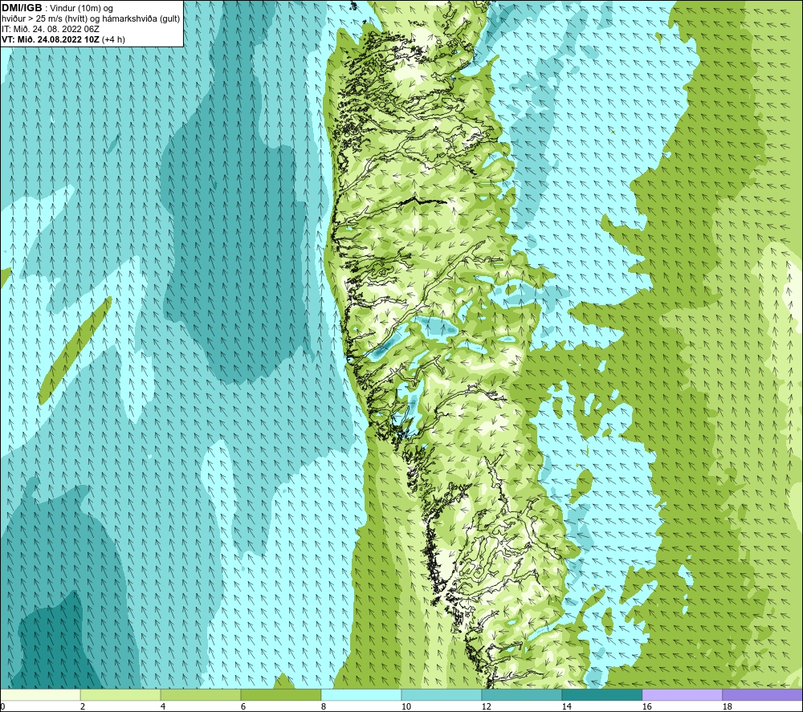Screen dimensions: 803x712
Task: Click the 'DMI/IGB' title text
Action: coord(22,8)
